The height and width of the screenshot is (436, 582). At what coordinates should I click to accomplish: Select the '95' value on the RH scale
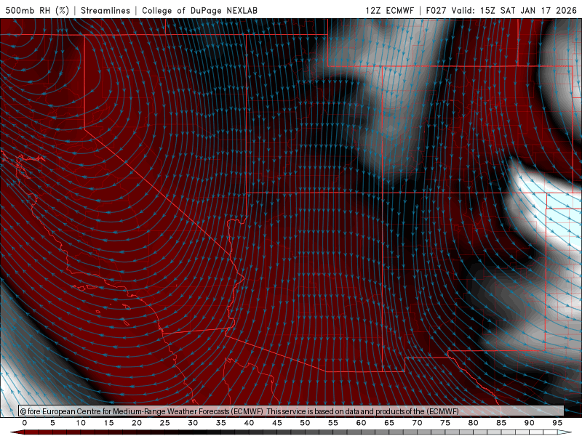point(557,423)
